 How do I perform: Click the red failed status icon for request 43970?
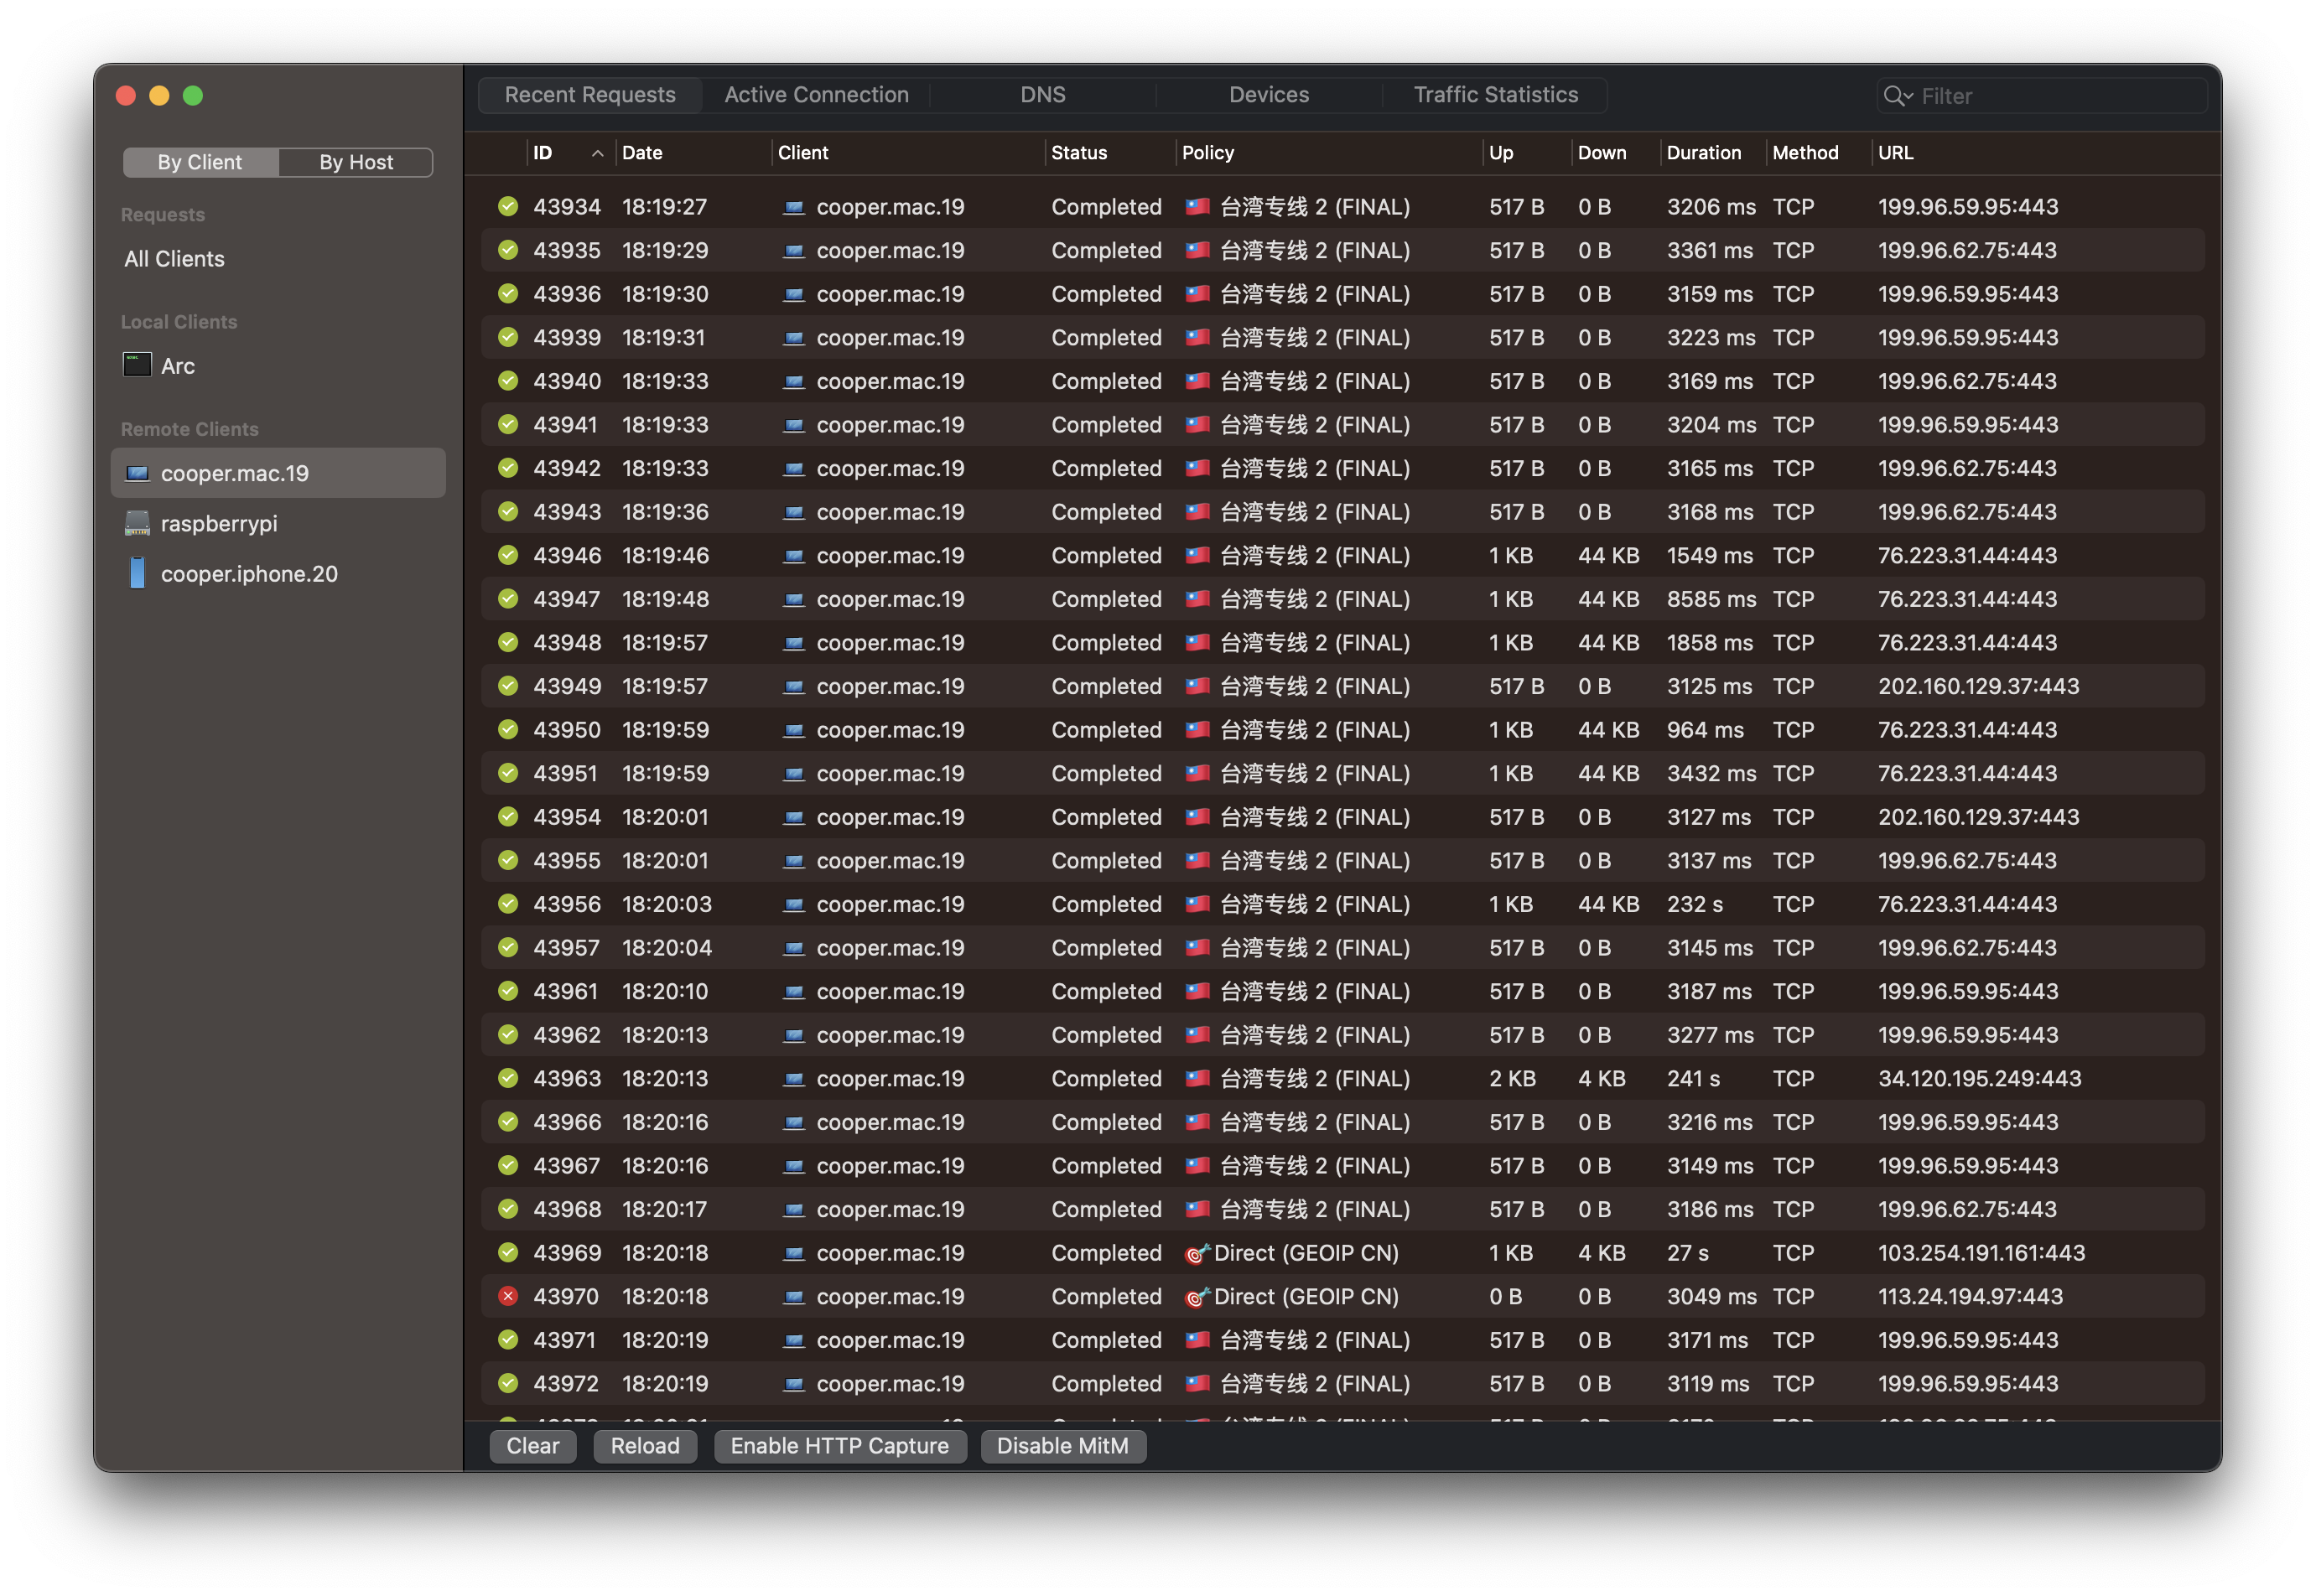pyautogui.click(x=508, y=1296)
